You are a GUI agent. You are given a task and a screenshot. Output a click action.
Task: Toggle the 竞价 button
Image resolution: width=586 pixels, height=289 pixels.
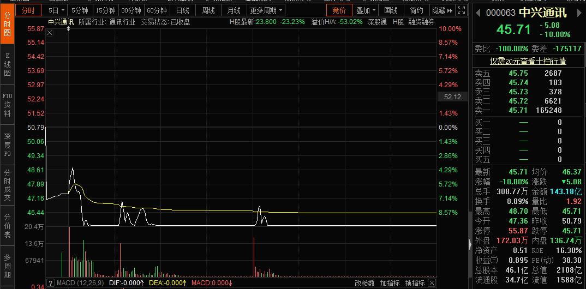point(339,10)
